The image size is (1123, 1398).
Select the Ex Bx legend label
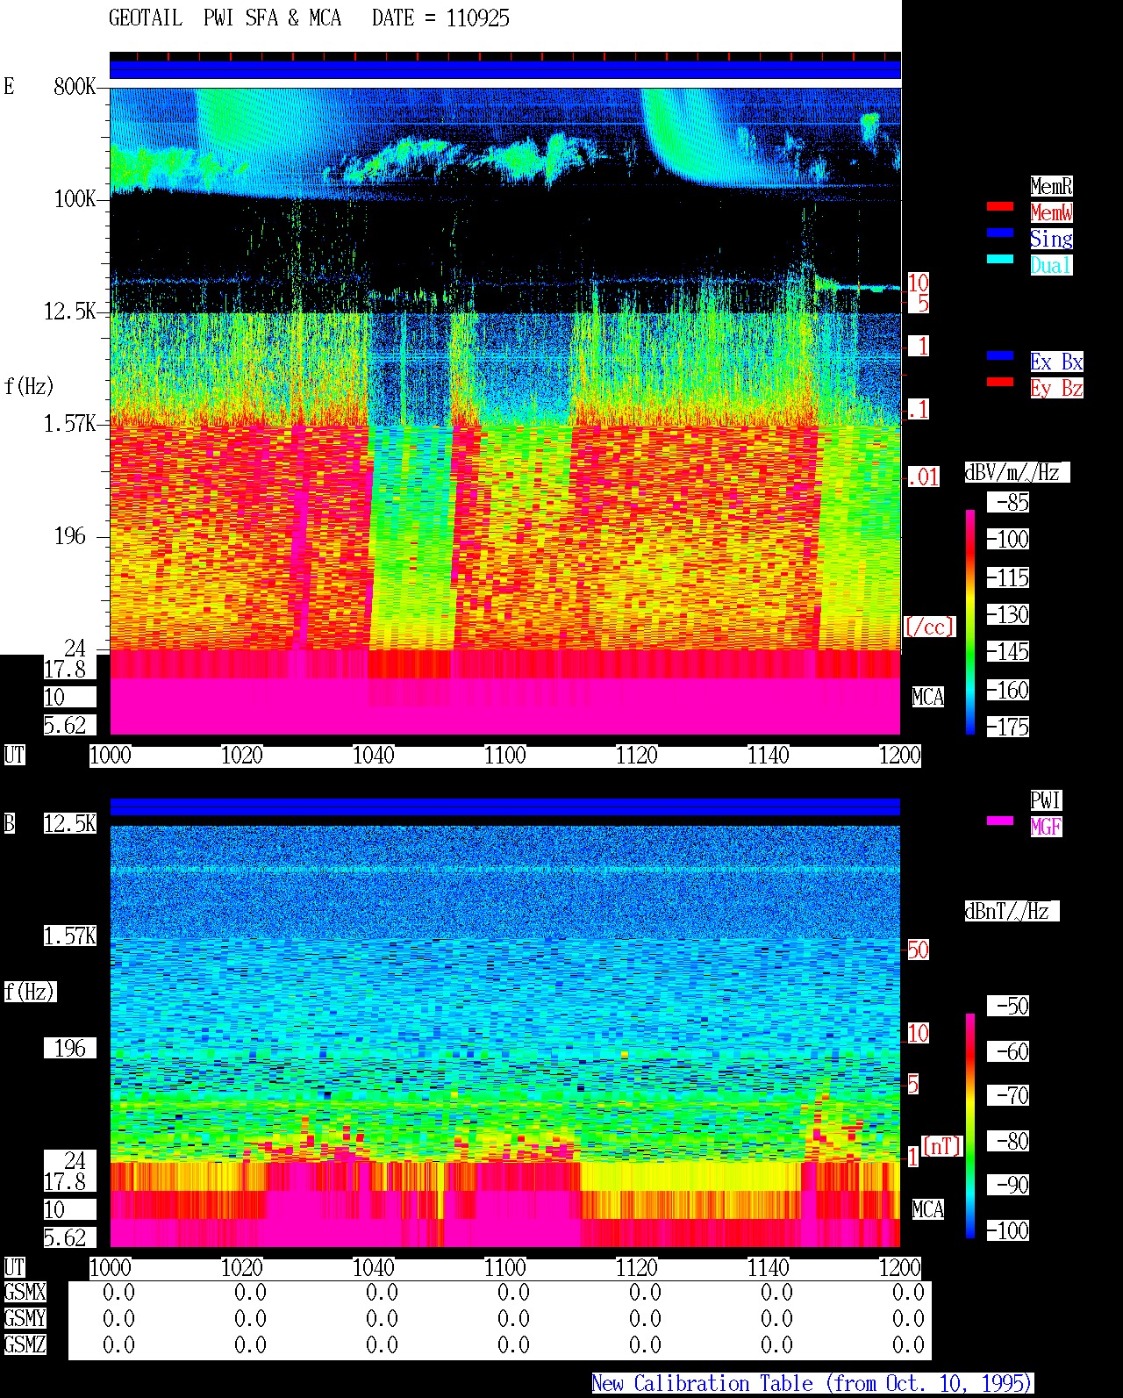click(x=1056, y=362)
